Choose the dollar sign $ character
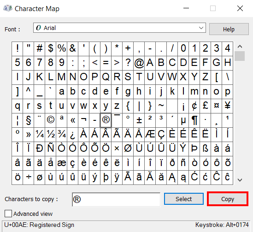Viewport: 253px width, 232px height. coord(51,49)
